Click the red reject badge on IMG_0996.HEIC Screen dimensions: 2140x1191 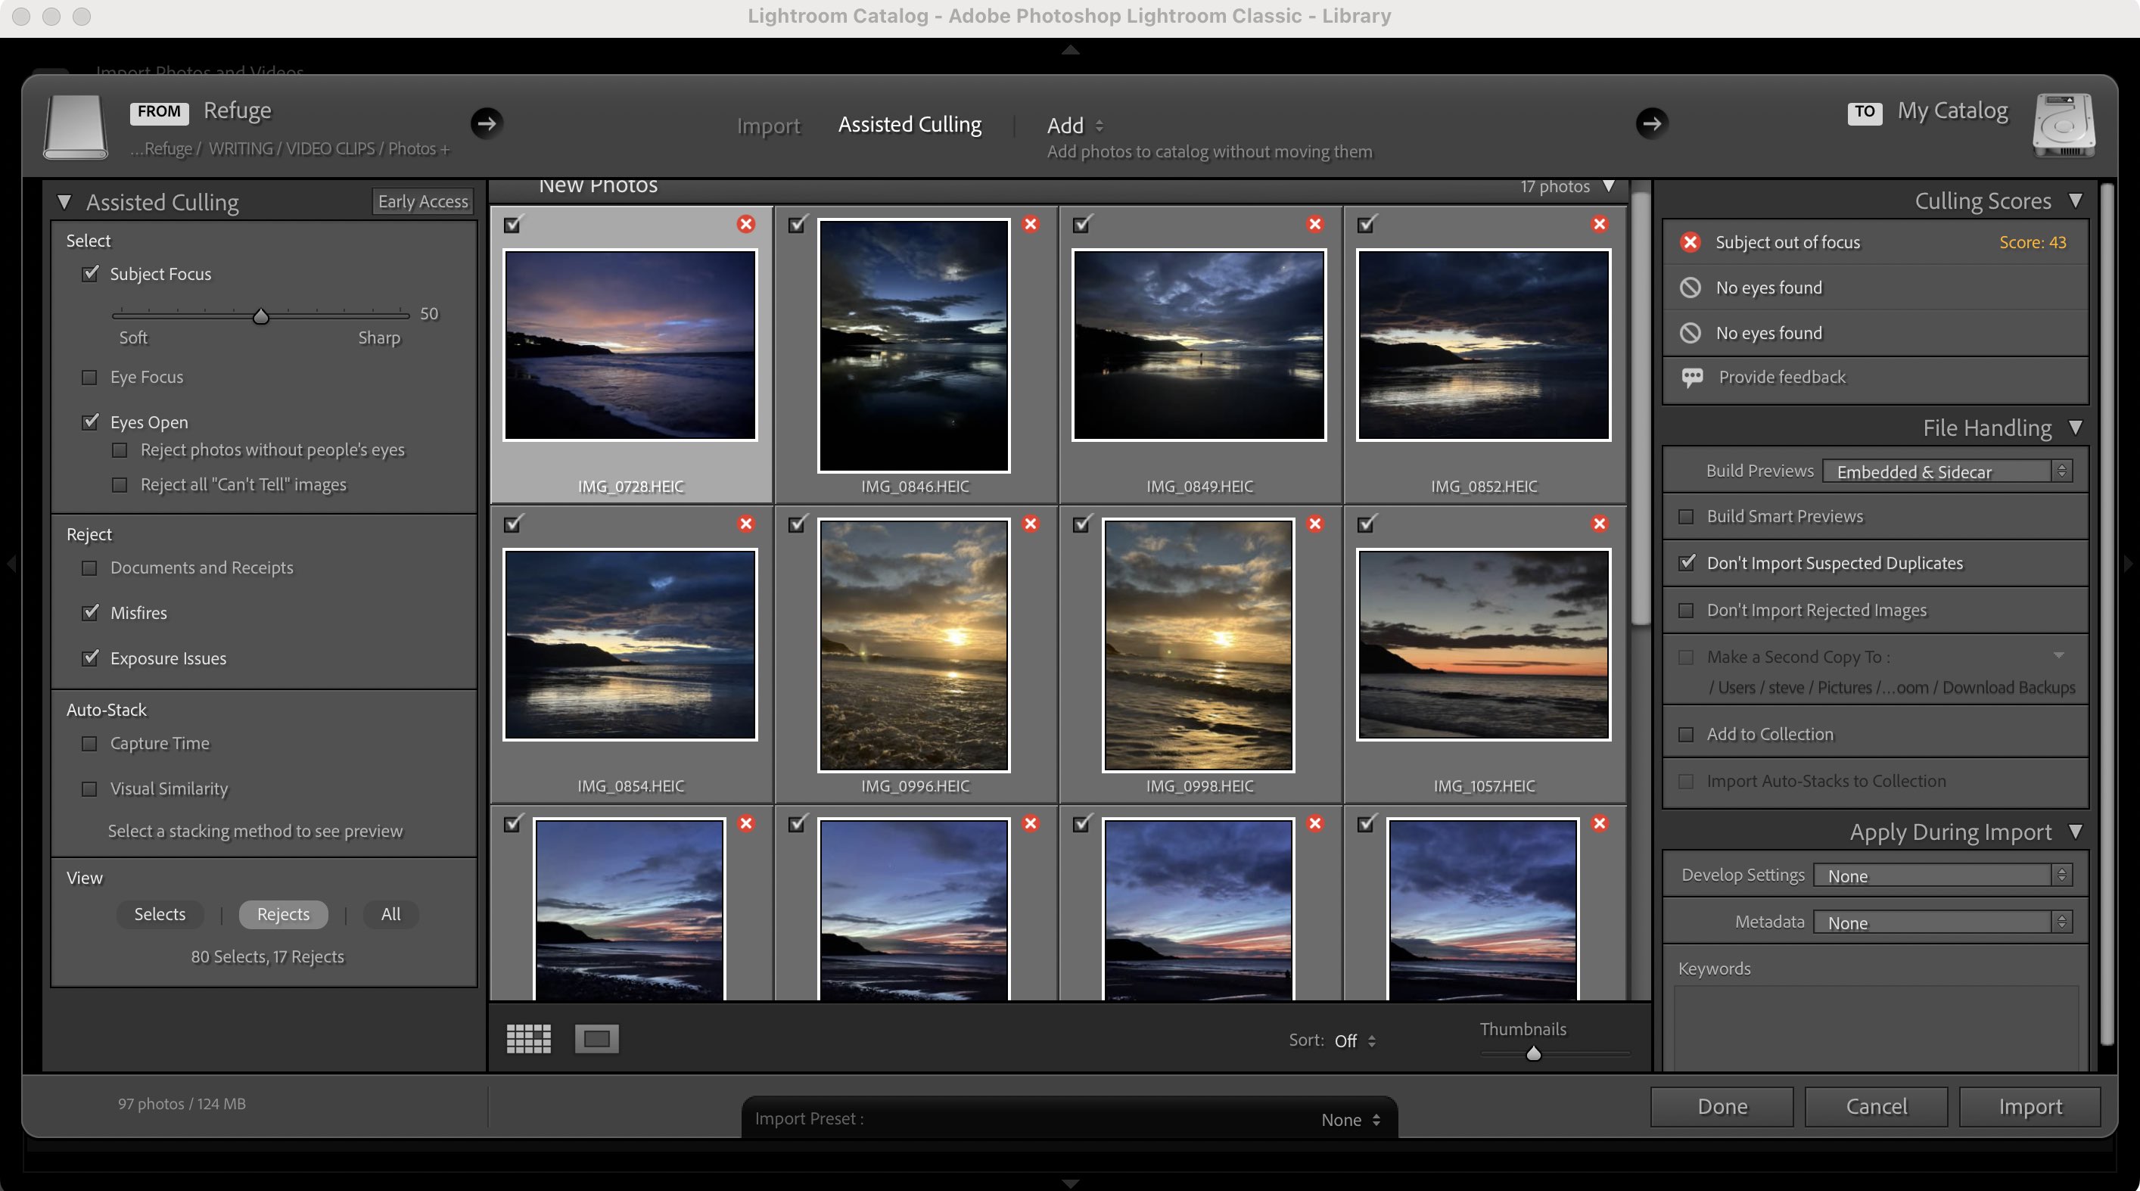point(1031,524)
